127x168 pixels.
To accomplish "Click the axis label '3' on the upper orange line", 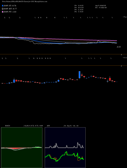I will click(x=121, y=55).
